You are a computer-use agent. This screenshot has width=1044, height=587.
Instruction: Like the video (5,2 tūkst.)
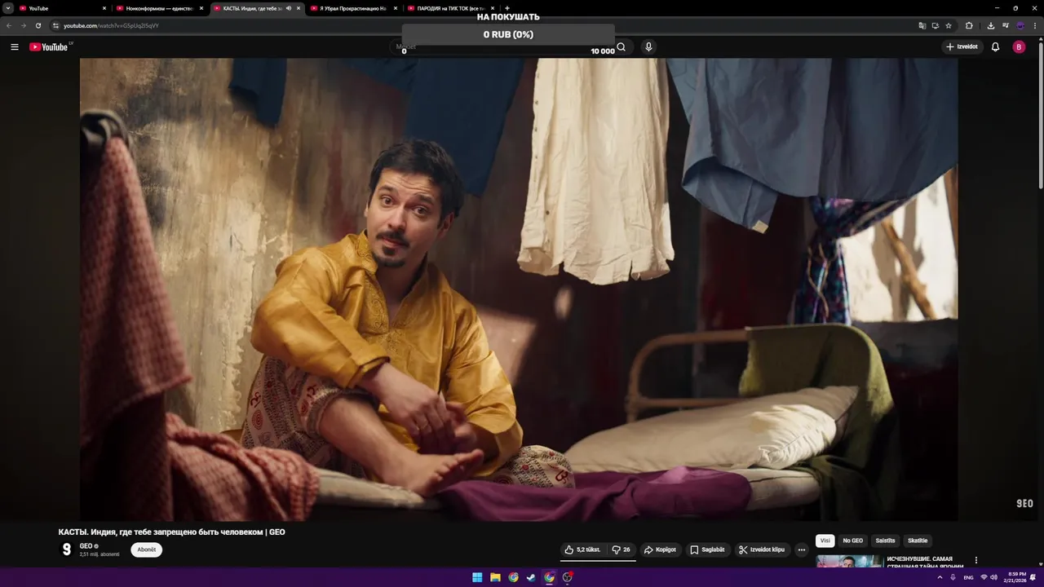click(582, 549)
